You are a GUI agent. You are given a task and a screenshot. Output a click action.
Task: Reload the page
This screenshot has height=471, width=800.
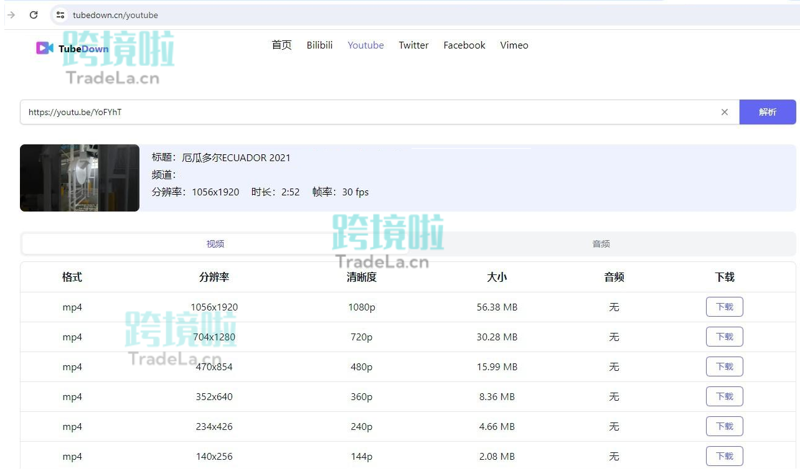[x=34, y=15]
